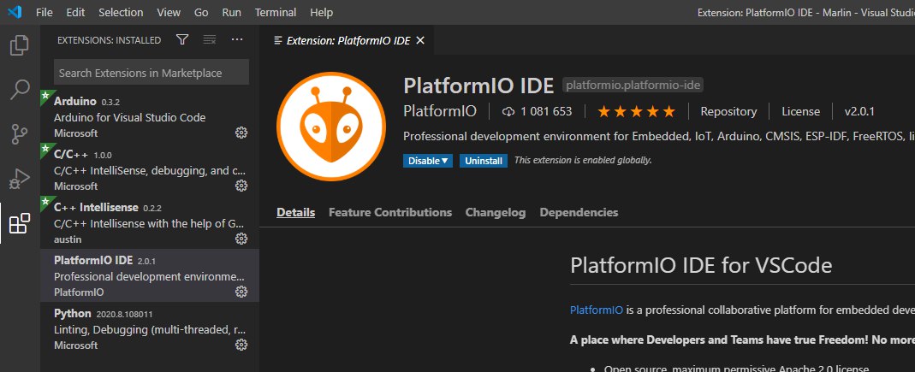Open the Go menu

(201, 12)
